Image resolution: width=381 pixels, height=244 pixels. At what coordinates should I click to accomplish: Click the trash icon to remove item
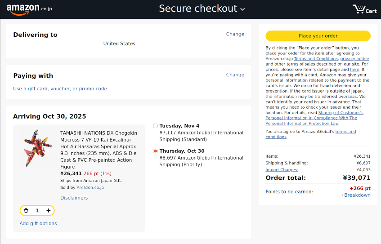click(26, 210)
